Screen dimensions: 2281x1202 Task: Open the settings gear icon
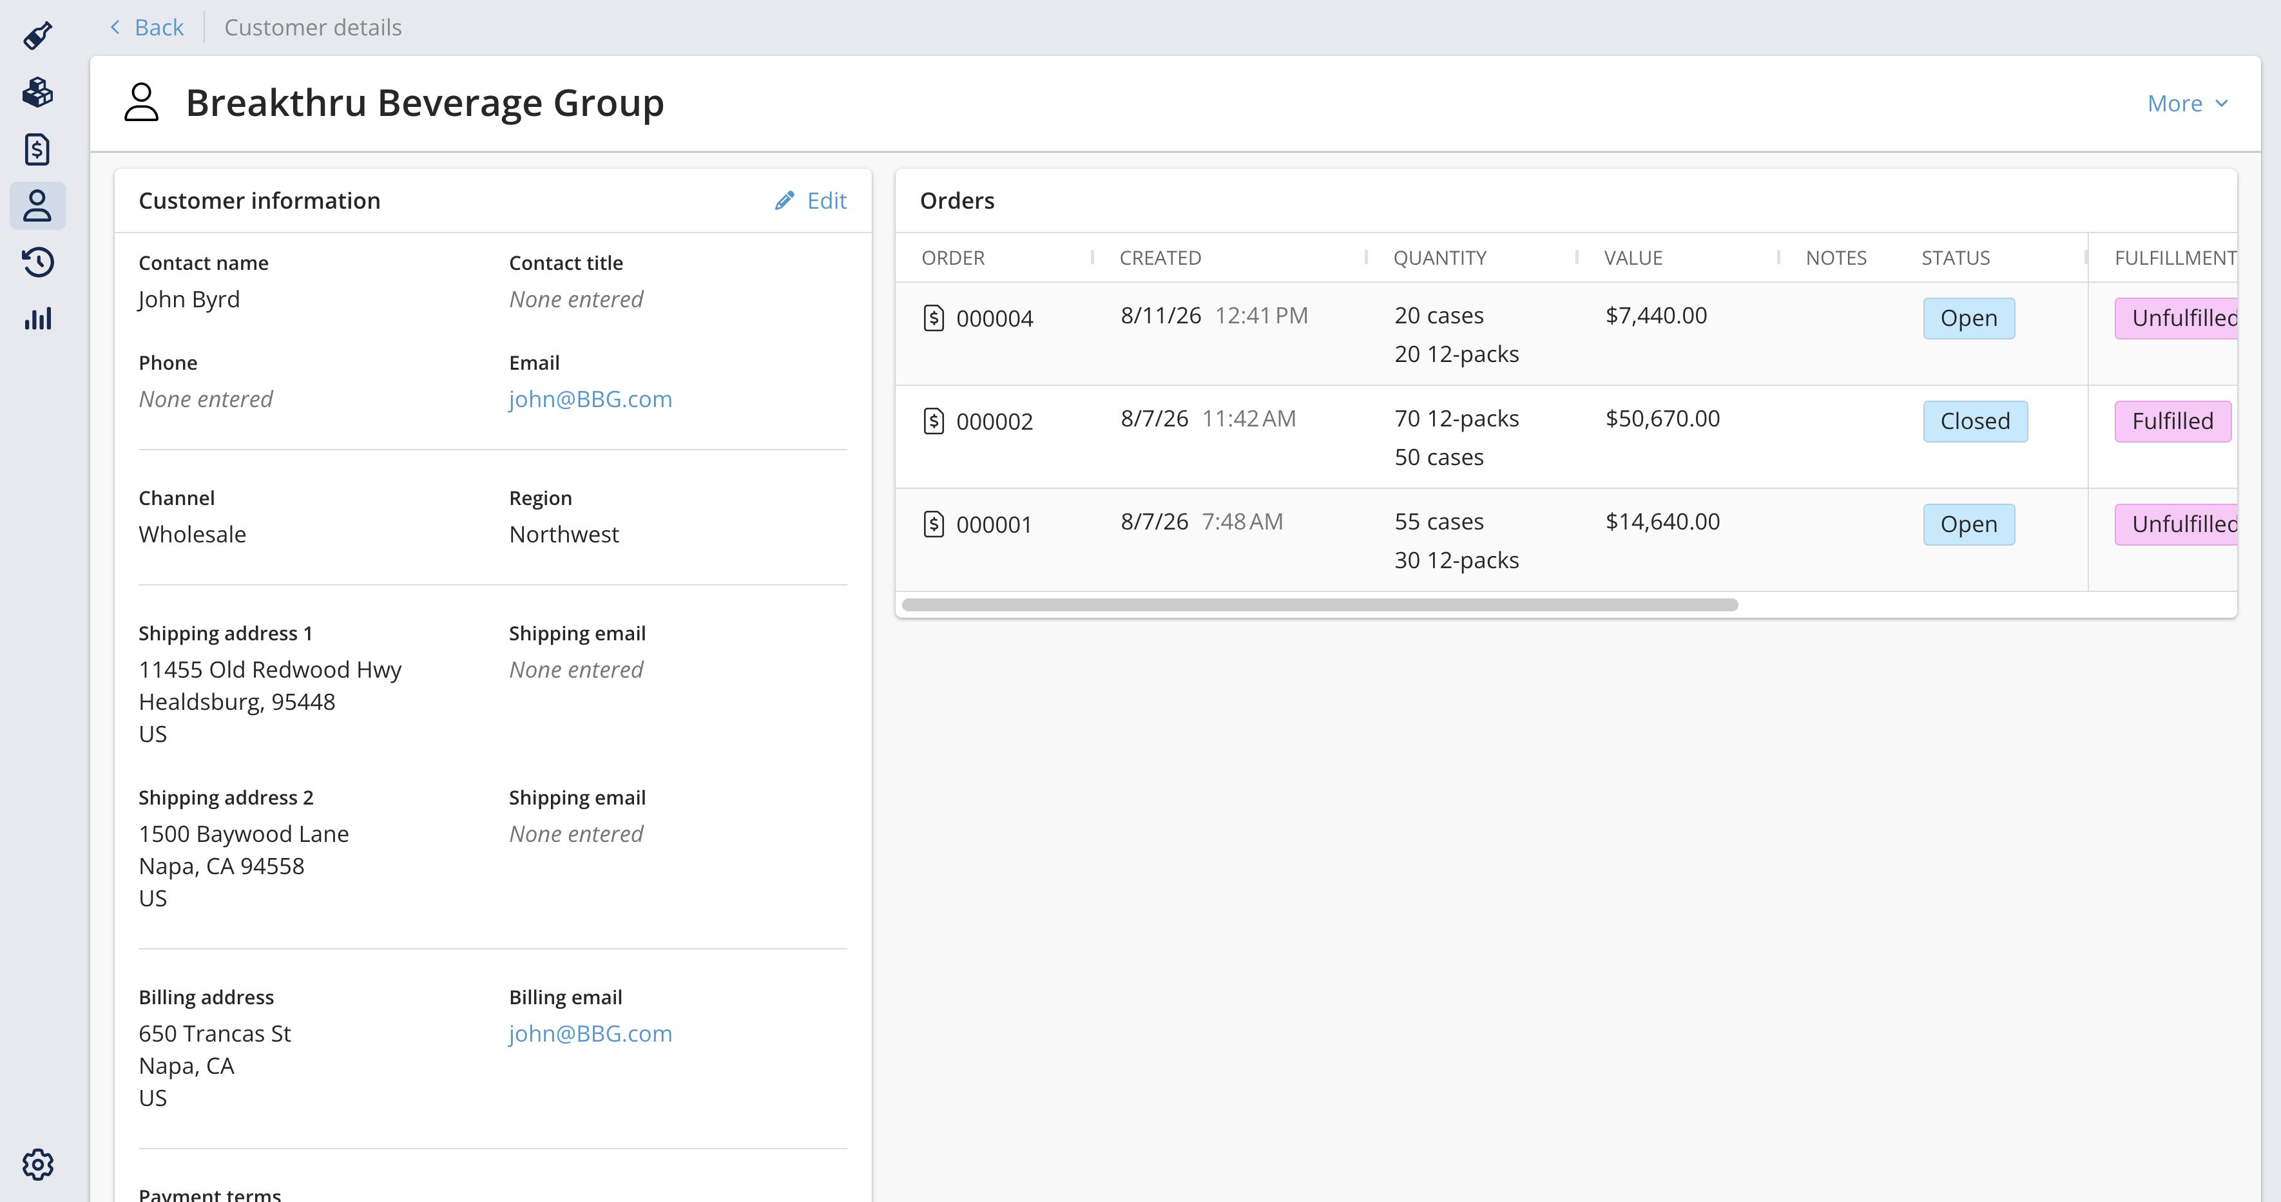[x=37, y=1165]
